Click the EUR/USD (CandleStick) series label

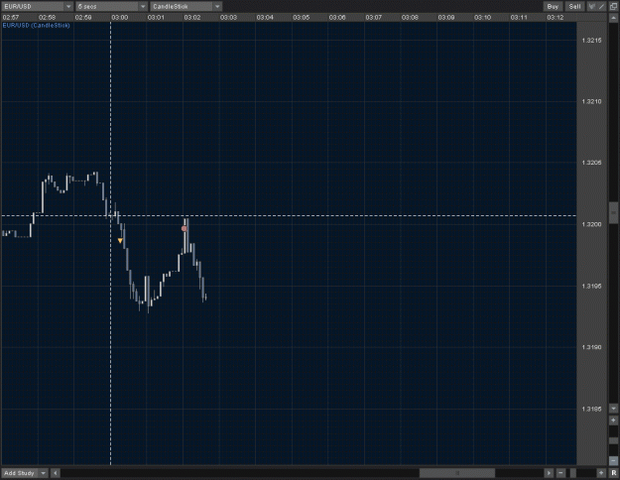37,26
